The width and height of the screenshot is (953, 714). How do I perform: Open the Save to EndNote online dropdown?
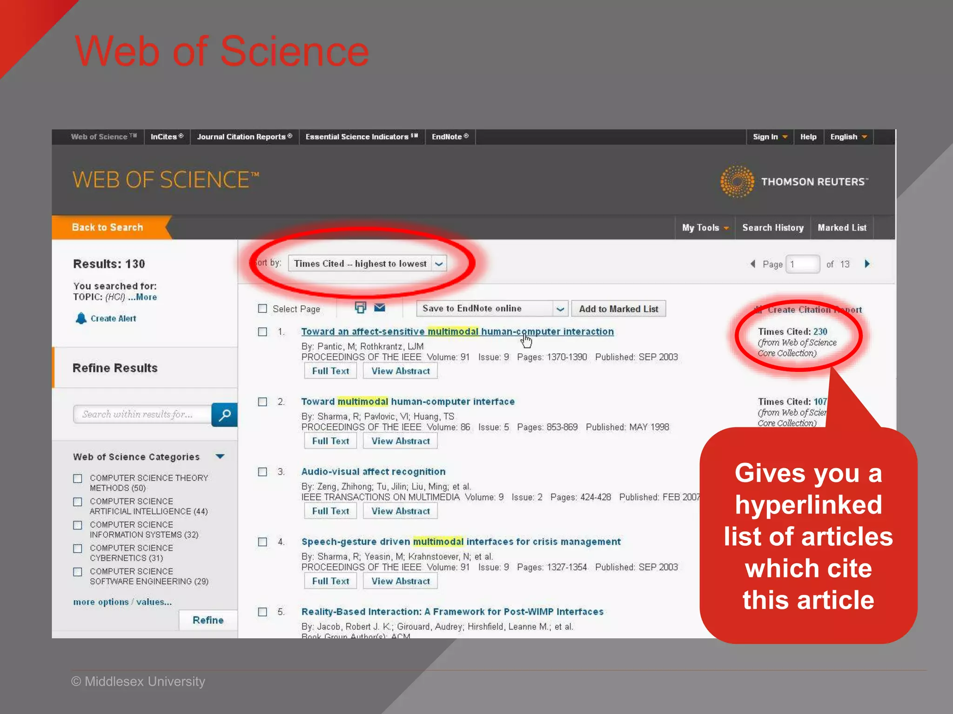point(492,309)
